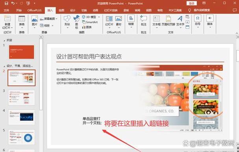The image size is (239, 152).
Task: Switch to the 审阅 tab
Action: 137,10
